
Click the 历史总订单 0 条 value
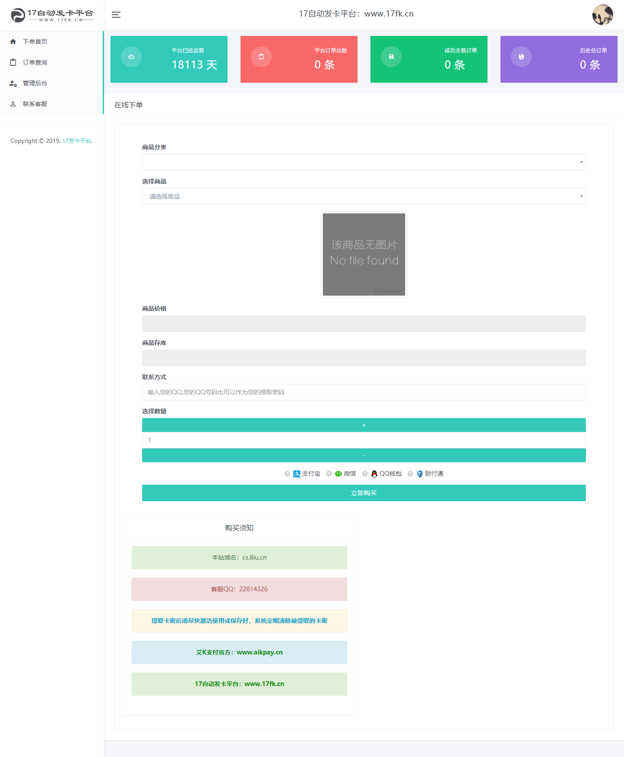[590, 65]
